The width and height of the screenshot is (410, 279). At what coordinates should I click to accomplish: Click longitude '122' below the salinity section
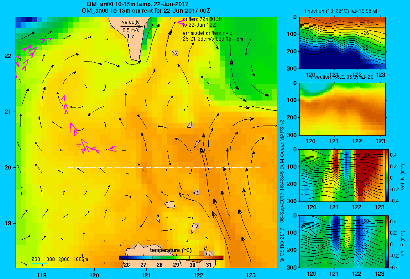pyautogui.click(x=357, y=141)
